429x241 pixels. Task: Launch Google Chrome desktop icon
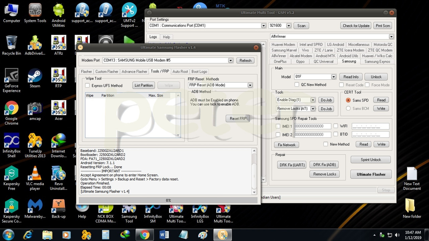point(11,113)
